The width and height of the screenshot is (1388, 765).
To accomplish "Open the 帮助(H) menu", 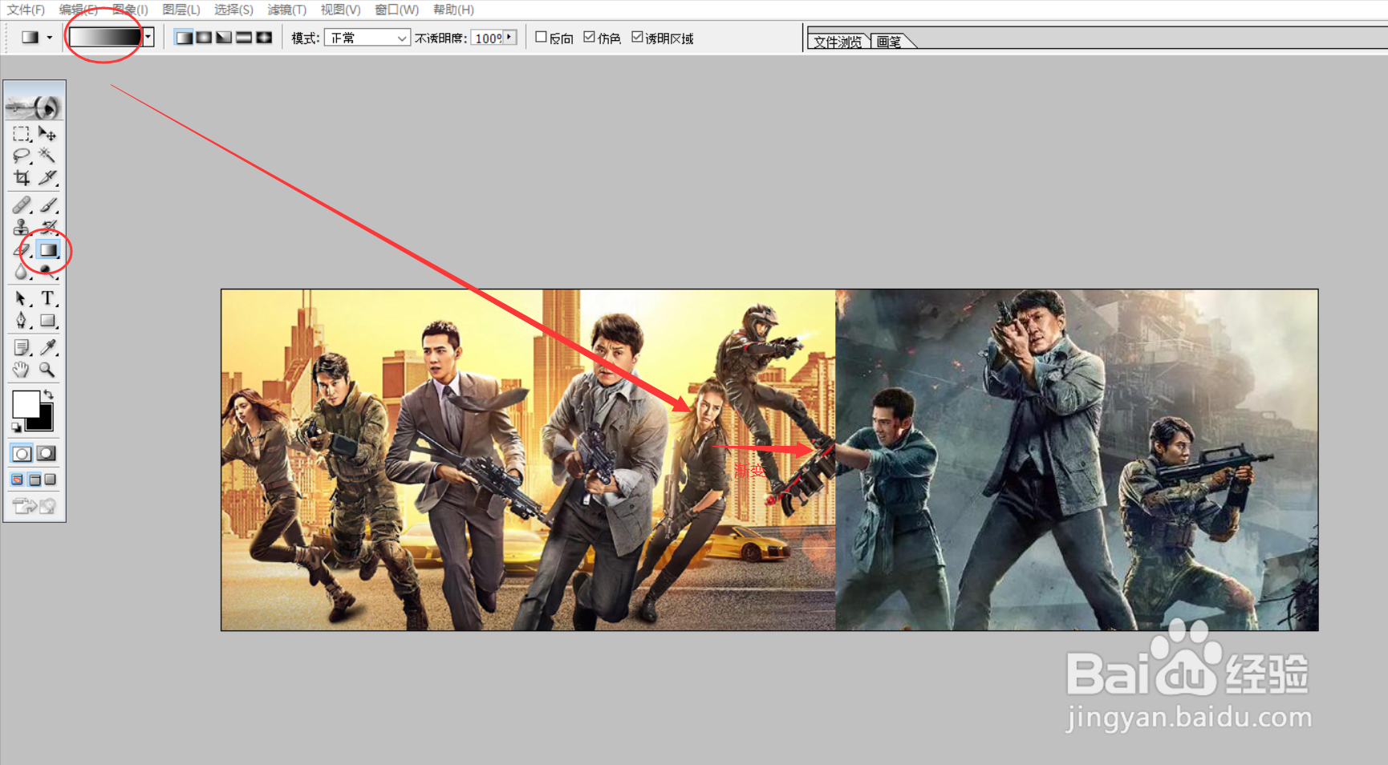I will pyautogui.click(x=453, y=10).
